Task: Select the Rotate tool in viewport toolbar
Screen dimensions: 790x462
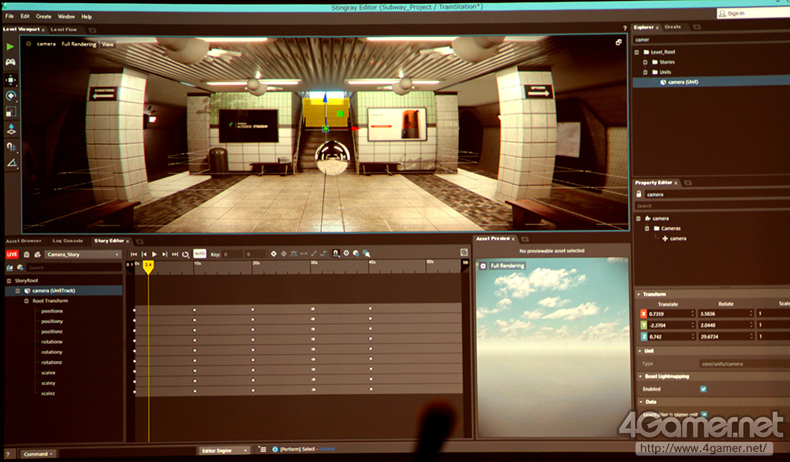Action: (11, 96)
